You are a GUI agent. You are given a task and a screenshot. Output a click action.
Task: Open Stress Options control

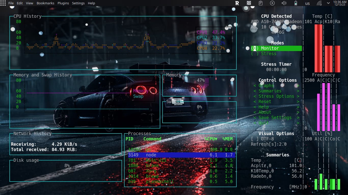point(276,96)
